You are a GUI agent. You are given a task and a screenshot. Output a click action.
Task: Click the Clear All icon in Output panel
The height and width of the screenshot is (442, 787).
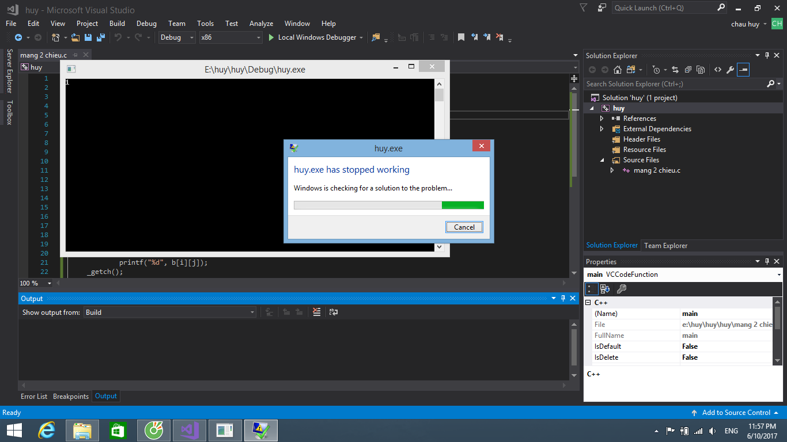[316, 312]
